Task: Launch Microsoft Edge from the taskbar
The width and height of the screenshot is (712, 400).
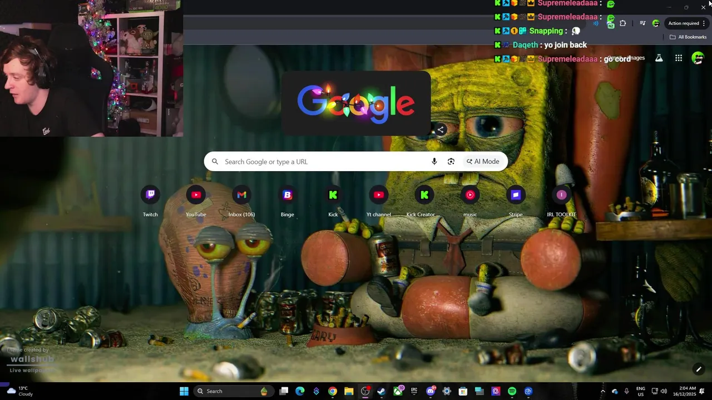Action: pos(300,391)
